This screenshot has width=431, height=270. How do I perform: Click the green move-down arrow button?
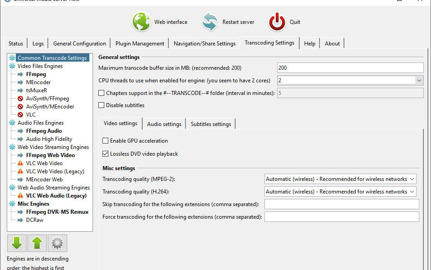(17, 243)
